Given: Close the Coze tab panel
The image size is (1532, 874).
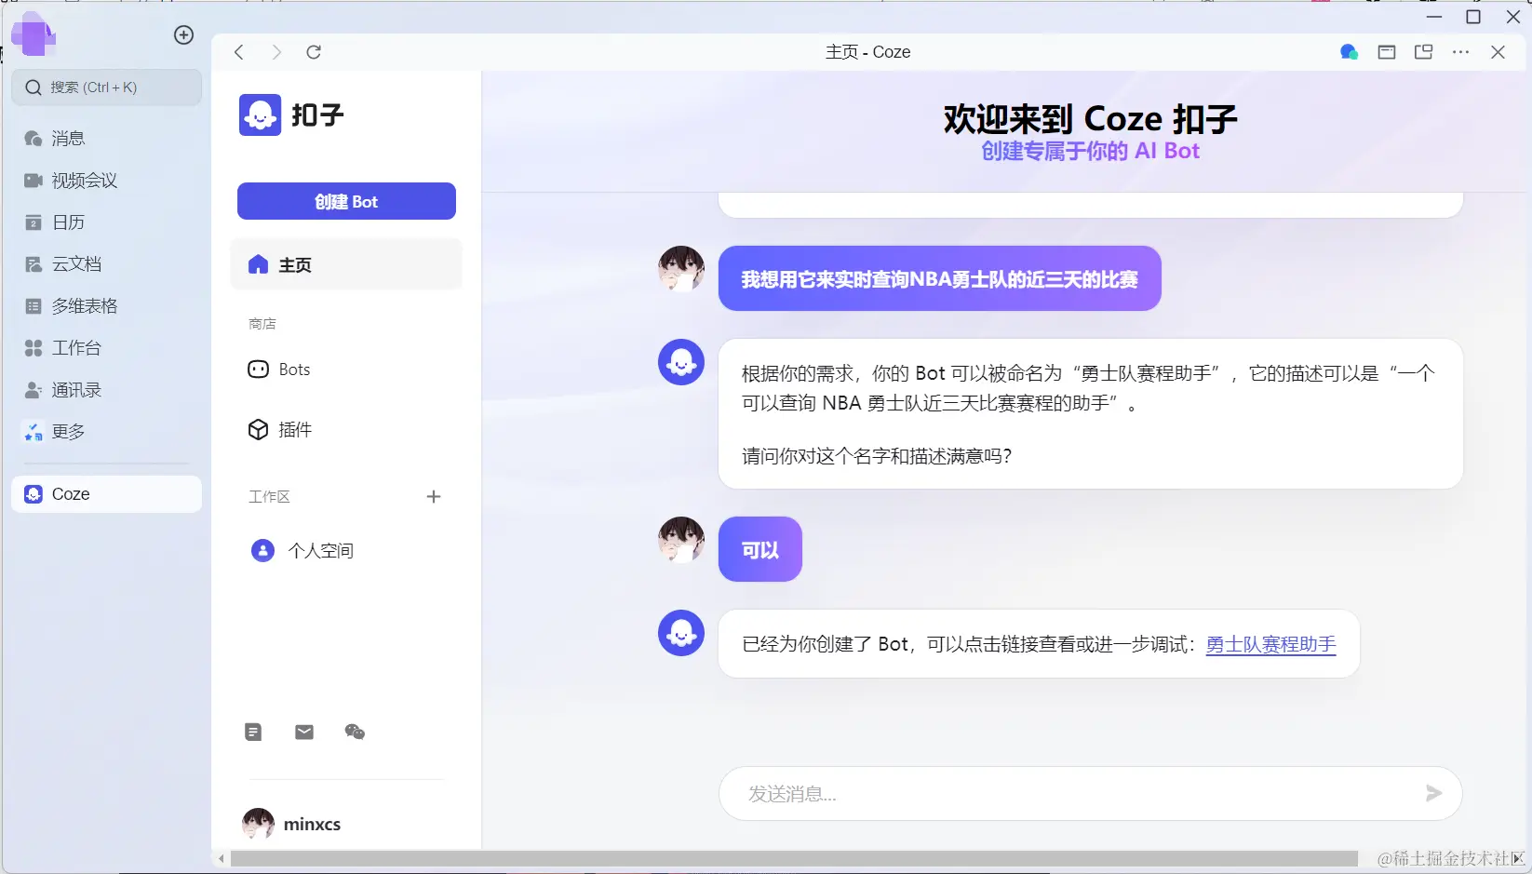Looking at the screenshot, I should point(1498,52).
